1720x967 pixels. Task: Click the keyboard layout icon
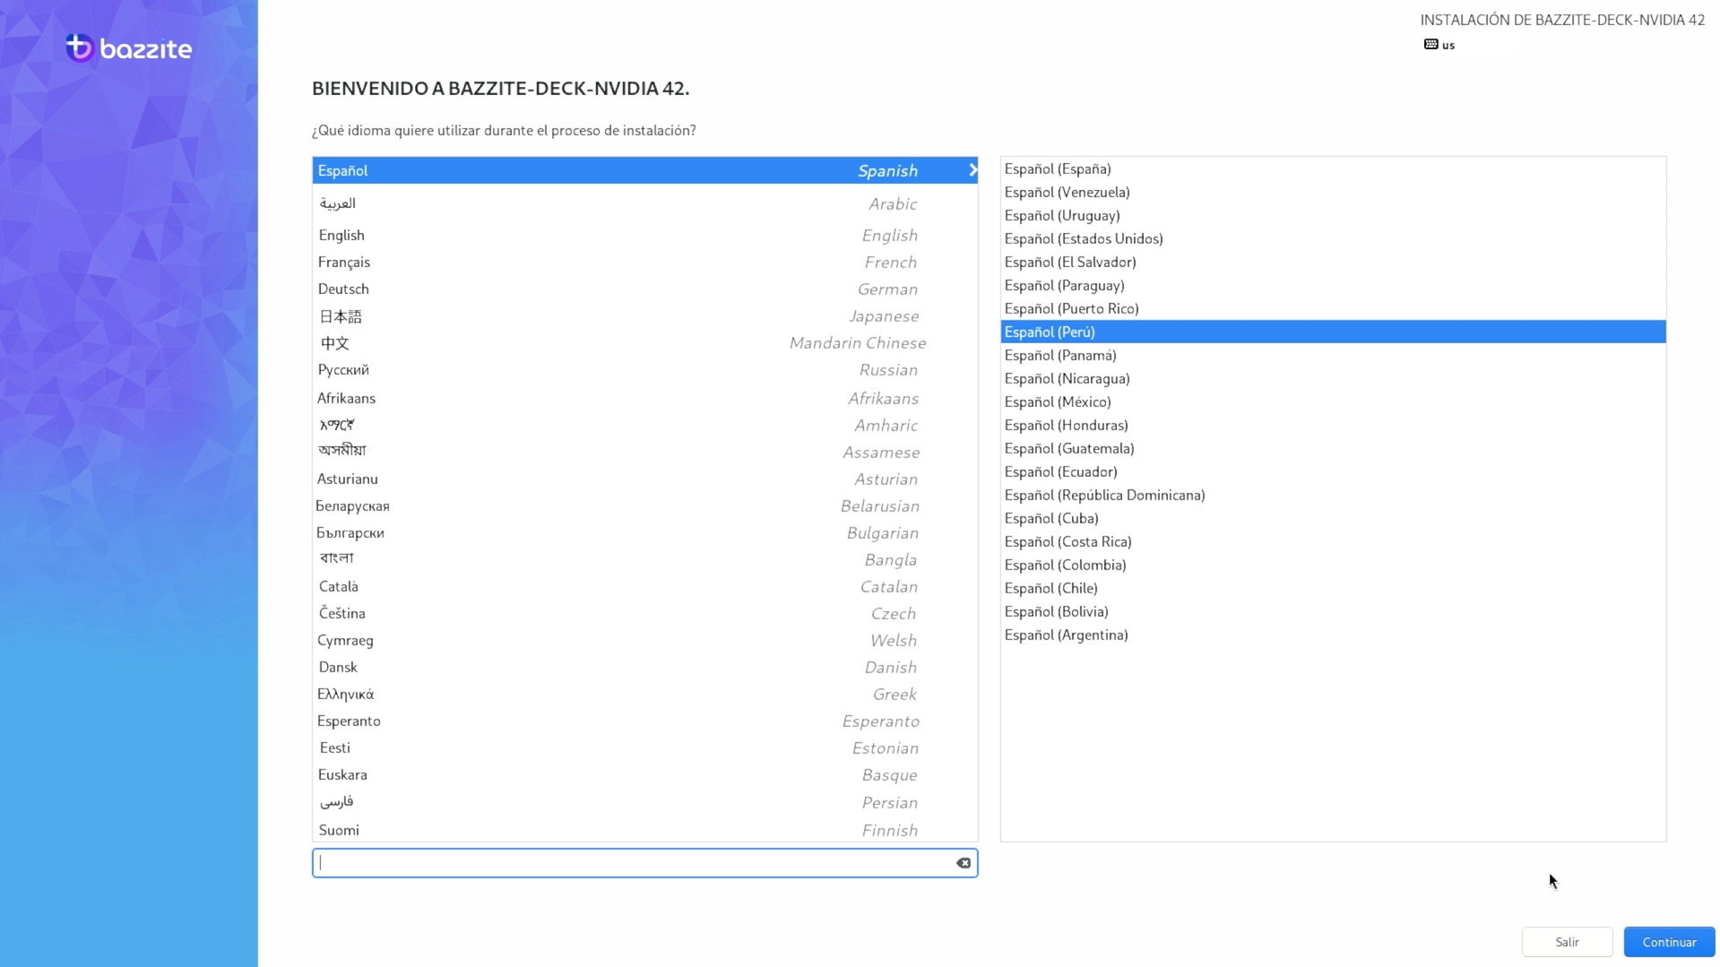[x=1430, y=45]
